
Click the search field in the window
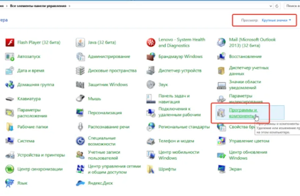tap(292, 6)
